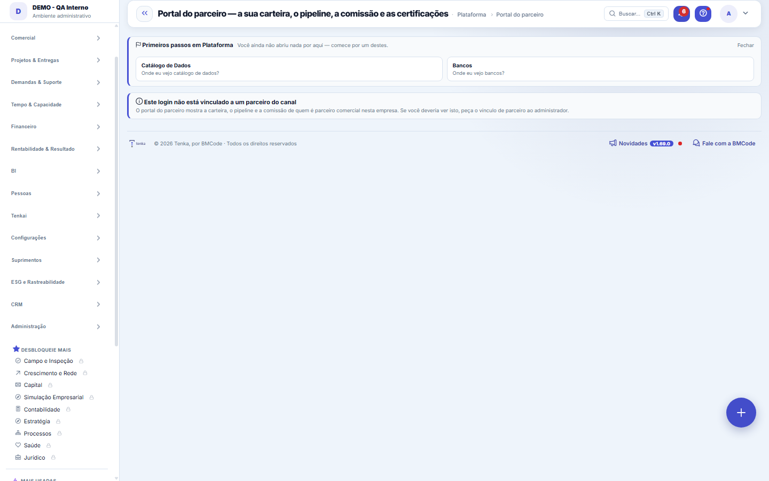Image resolution: width=769 pixels, height=481 pixels.
Task: Click the lock icon beside Simulação Empresarial
Action: [92, 398]
